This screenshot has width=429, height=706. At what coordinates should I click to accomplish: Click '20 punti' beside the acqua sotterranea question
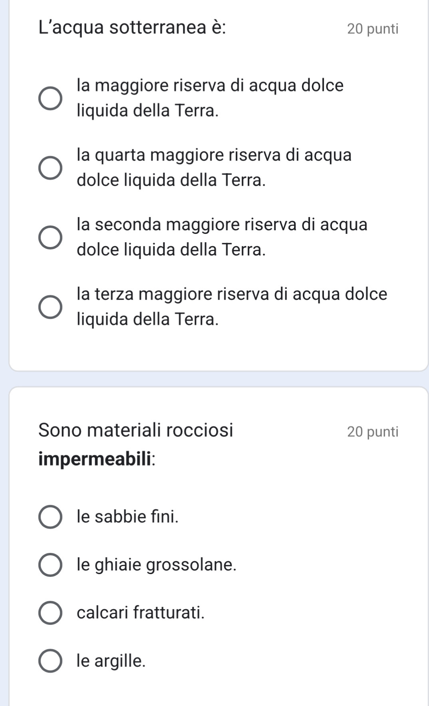click(x=373, y=29)
